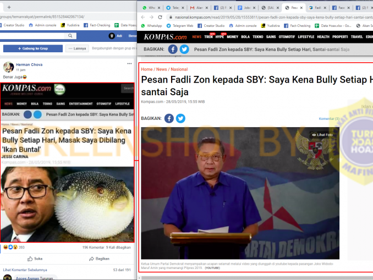Open the Yudistira bookmark in the left window
373x280 pixels.
70,25
